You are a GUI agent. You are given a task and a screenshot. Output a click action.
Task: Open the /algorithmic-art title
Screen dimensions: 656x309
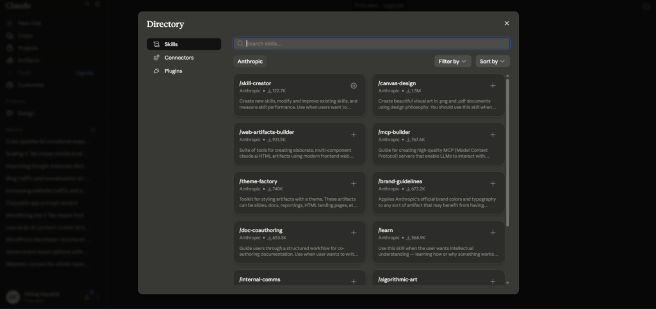[x=397, y=280]
